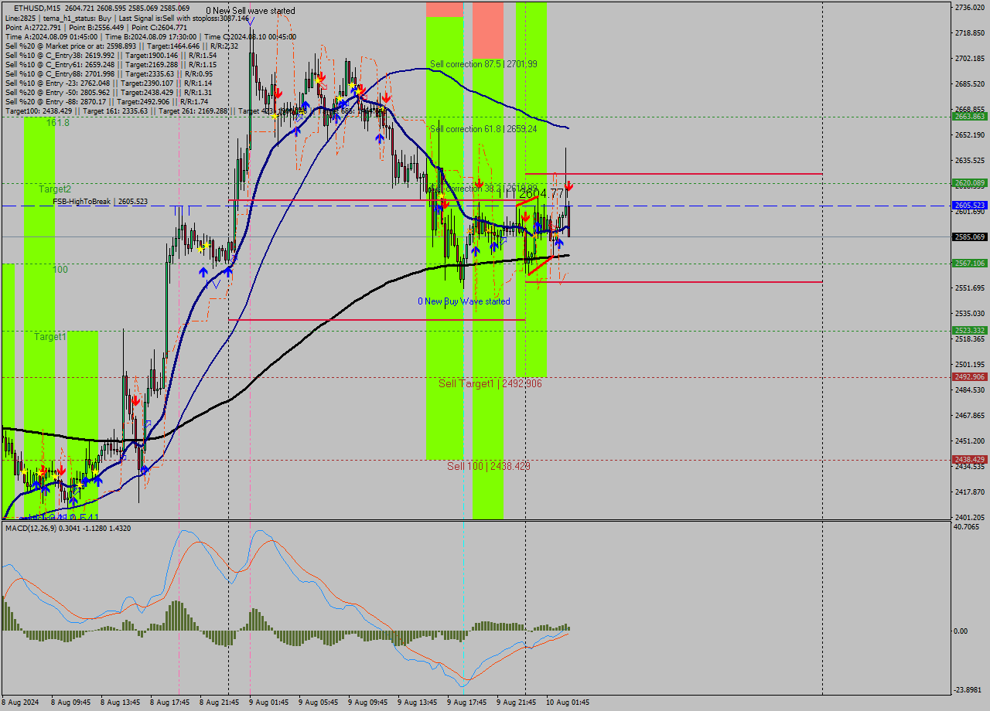Viewport: 990px width, 711px height.
Task: Toggle the FSB-HighToBreak dashed blue line
Action: (x=325, y=204)
